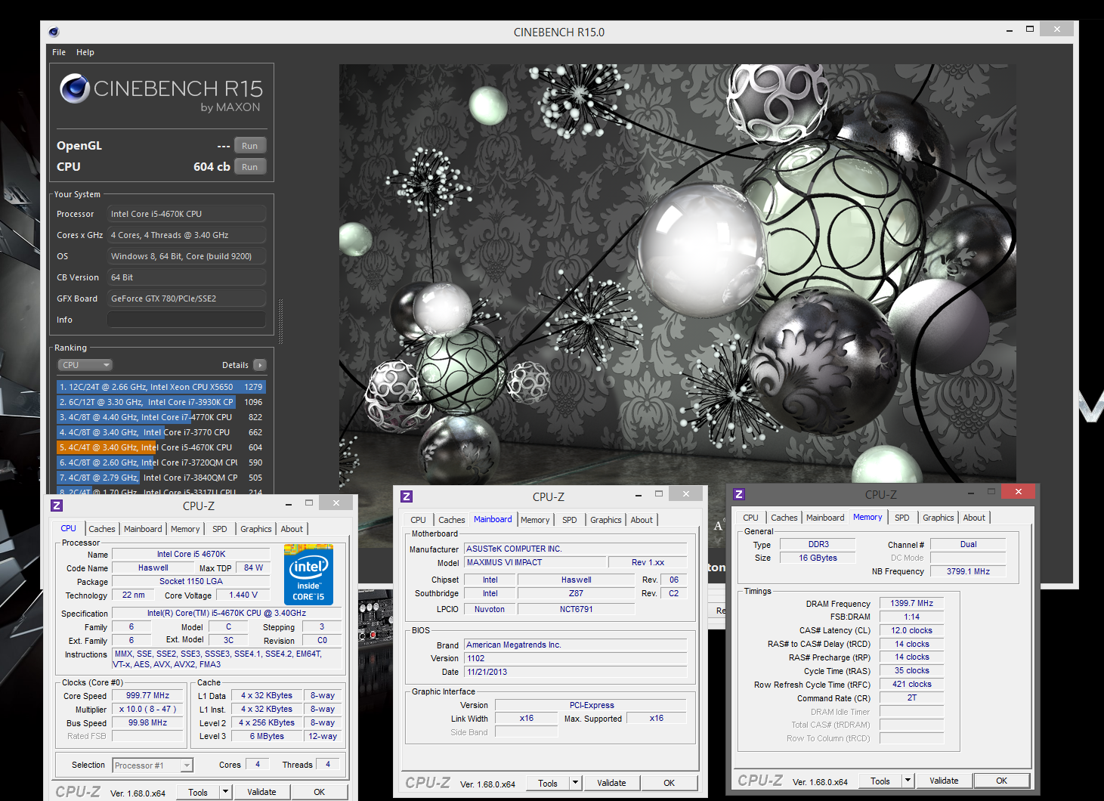Image resolution: width=1104 pixels, height=801 pixels.
Task: Open SPD tab in Memory CPU-Z window
Action: 902,518
